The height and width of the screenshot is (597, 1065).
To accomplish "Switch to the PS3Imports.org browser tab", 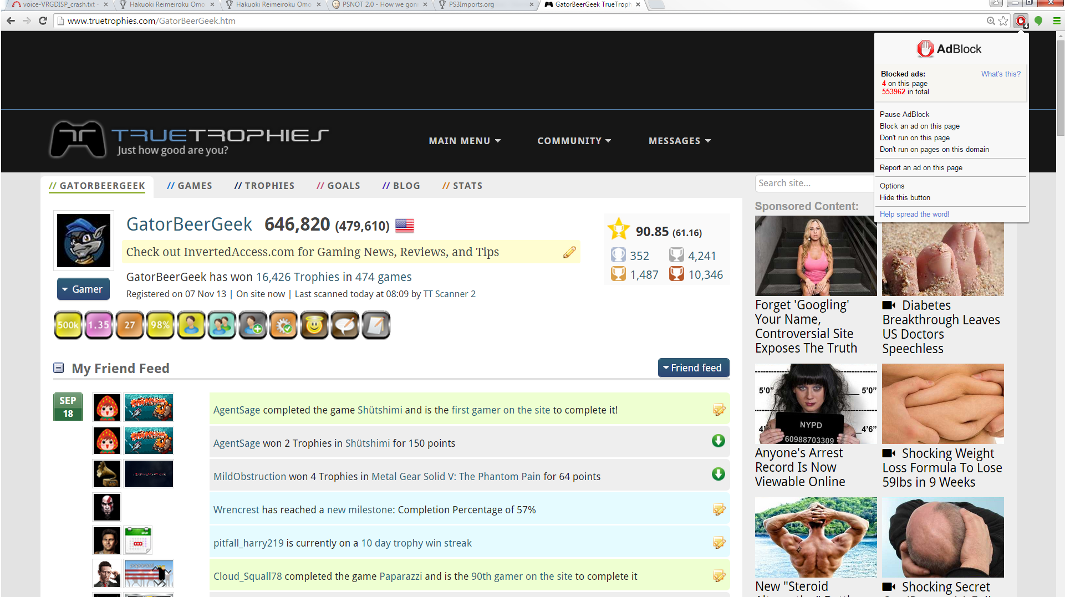I will [486, 4].
